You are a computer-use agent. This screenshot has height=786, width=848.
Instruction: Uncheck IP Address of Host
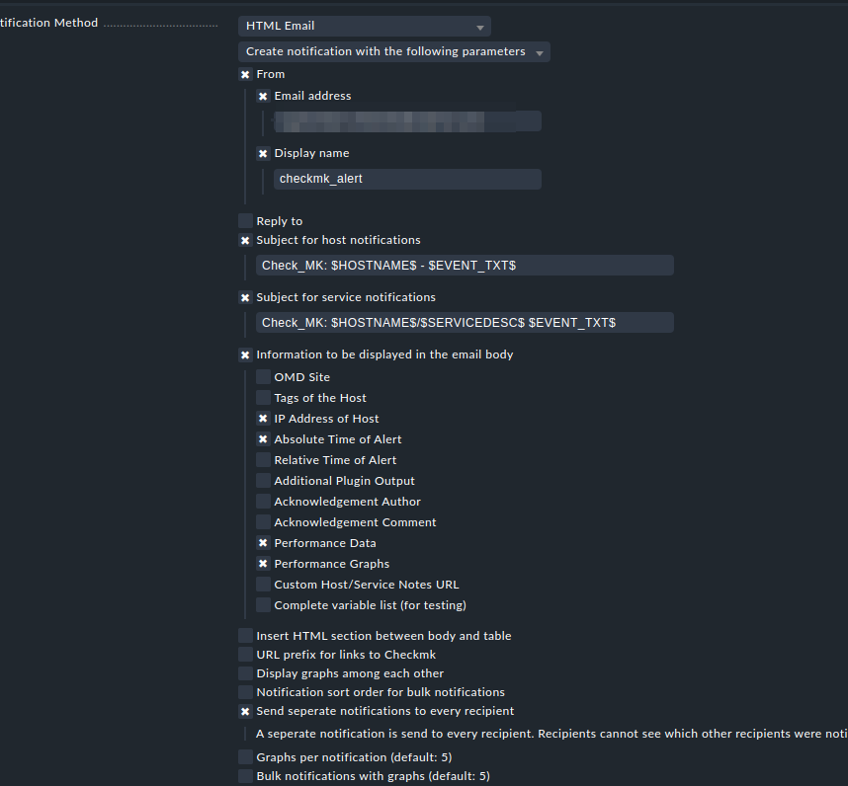click(x=263, y=419)
